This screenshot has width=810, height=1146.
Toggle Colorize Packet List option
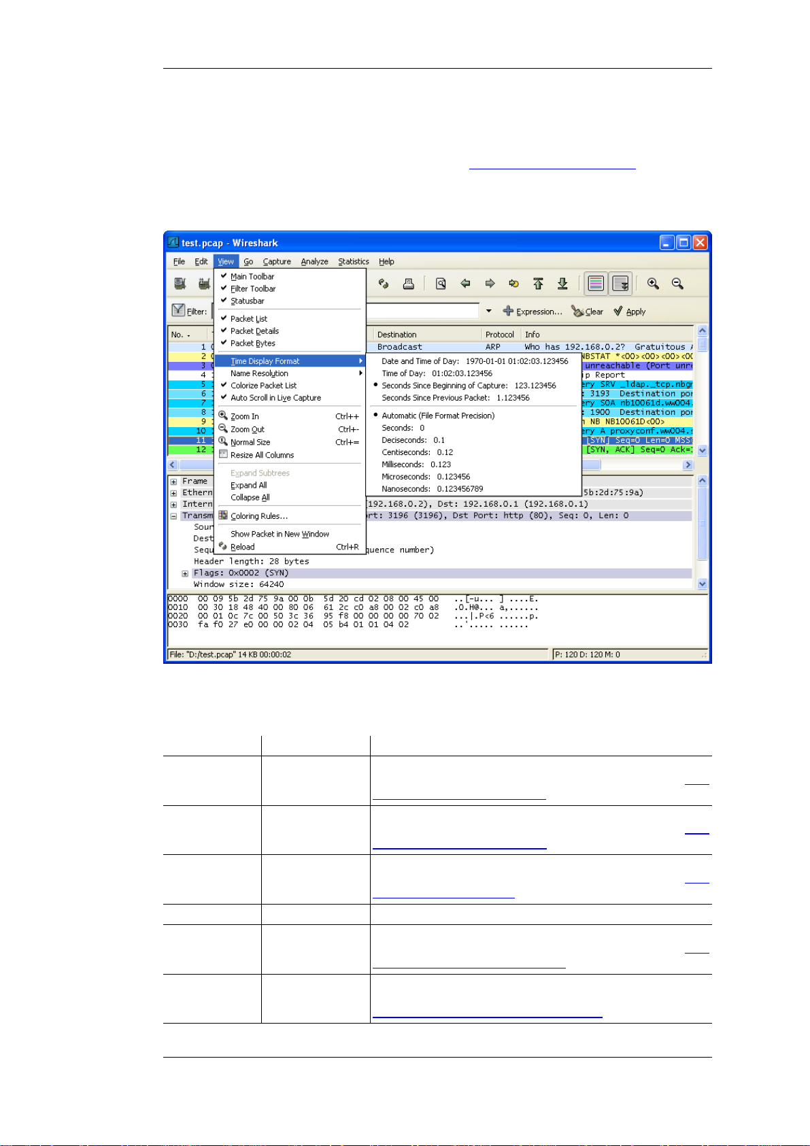click(x=289, y=385)
